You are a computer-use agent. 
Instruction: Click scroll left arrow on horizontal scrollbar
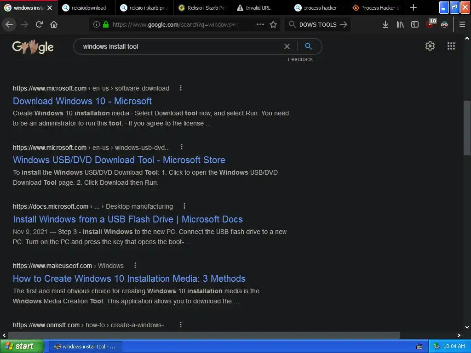tap(4, 335)
